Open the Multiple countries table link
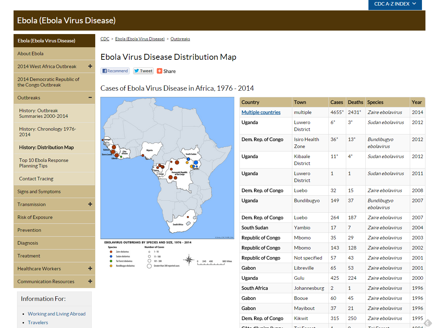 point(261,112)
